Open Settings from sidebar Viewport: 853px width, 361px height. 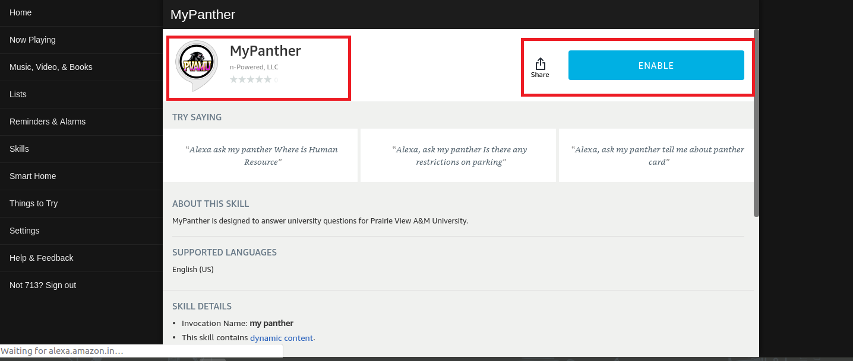point(81,231)
